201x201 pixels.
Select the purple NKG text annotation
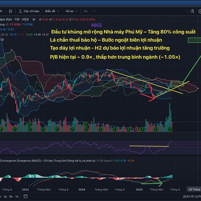tap(96, 25)
